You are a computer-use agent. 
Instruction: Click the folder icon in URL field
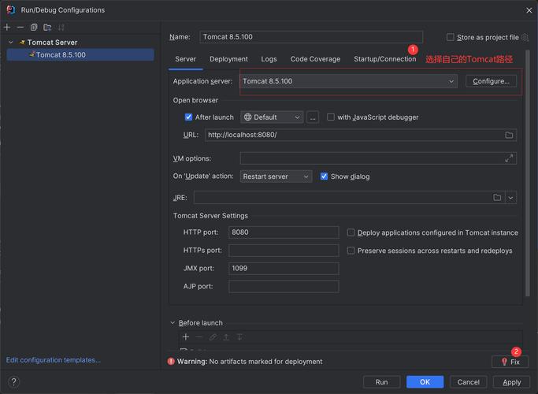pos(509,135)
